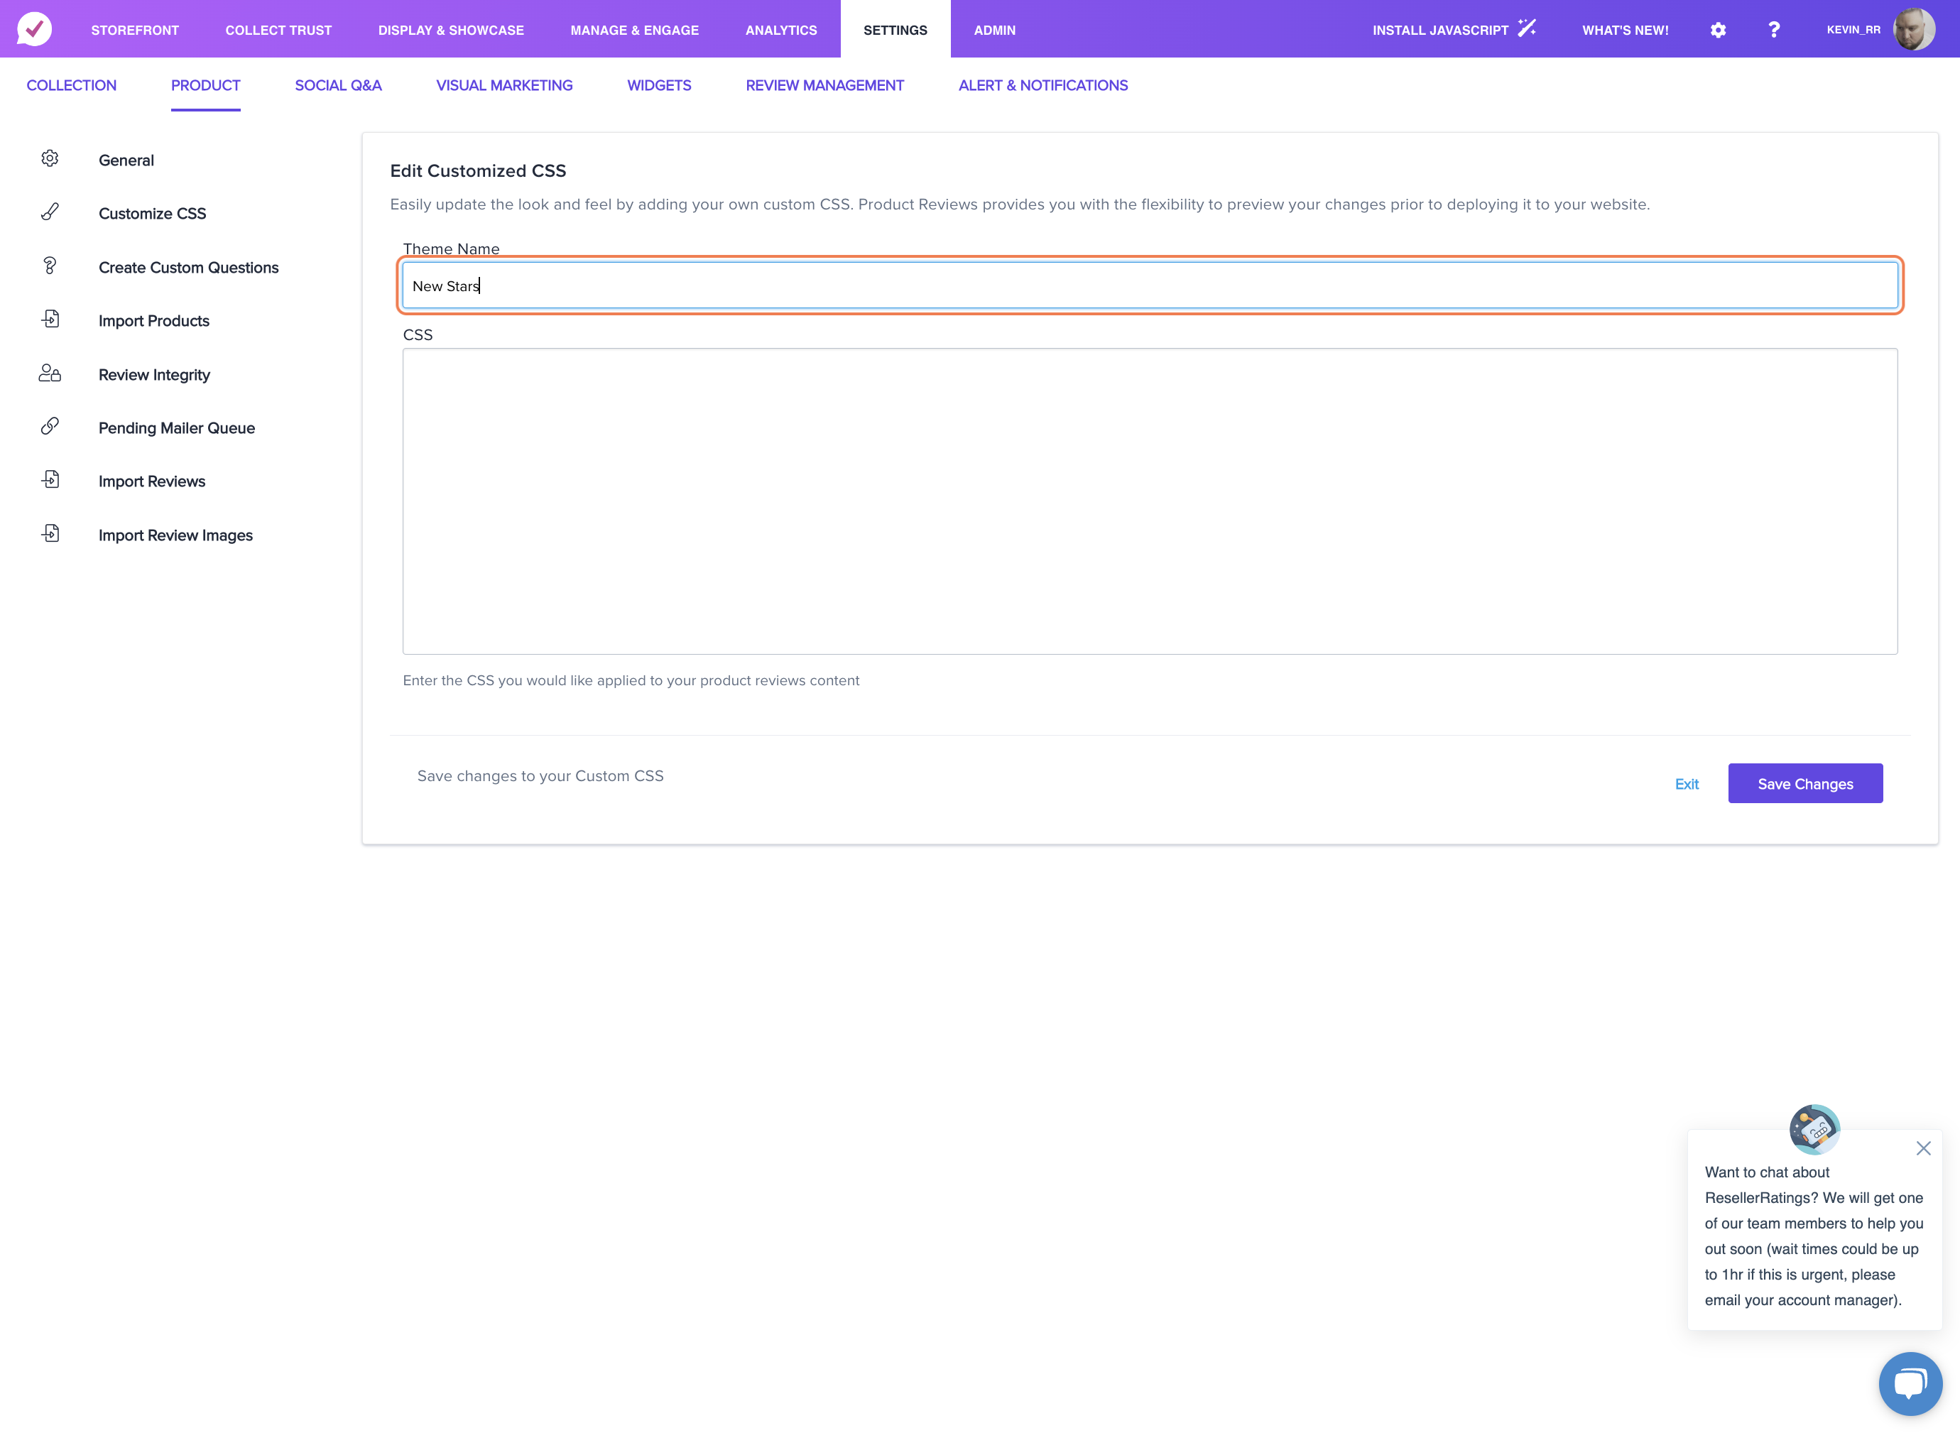Click the Import Reviews file icon
Viewport: 1960px width, 1433px height.
[50, 480]
